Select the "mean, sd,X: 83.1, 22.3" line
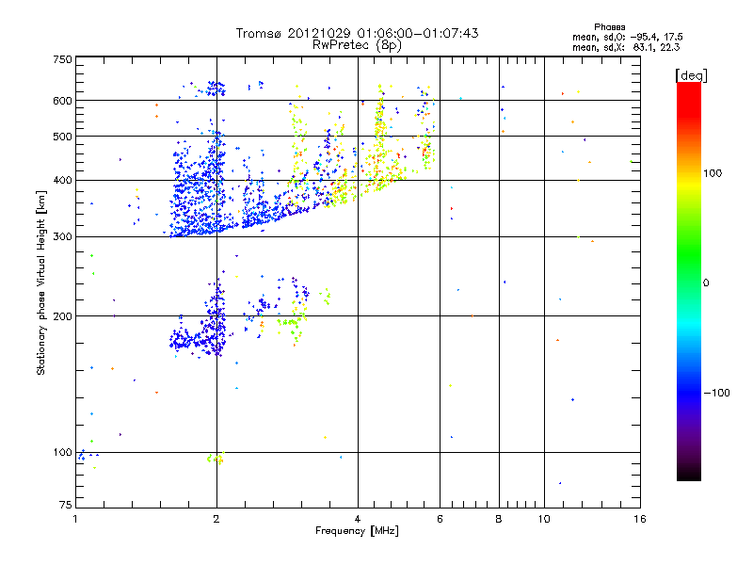This screenshot has width=753, height=565. [626, 47]
